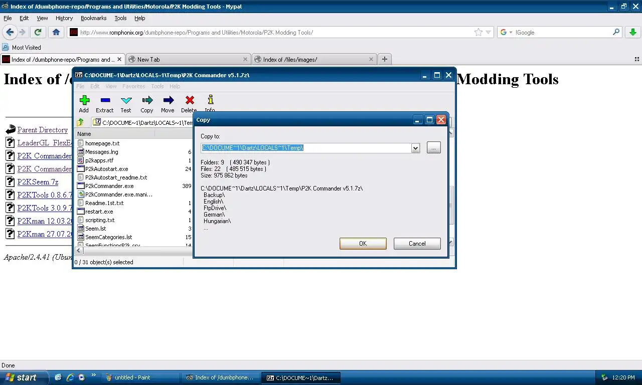Click the Move toolbar icon

168,100
